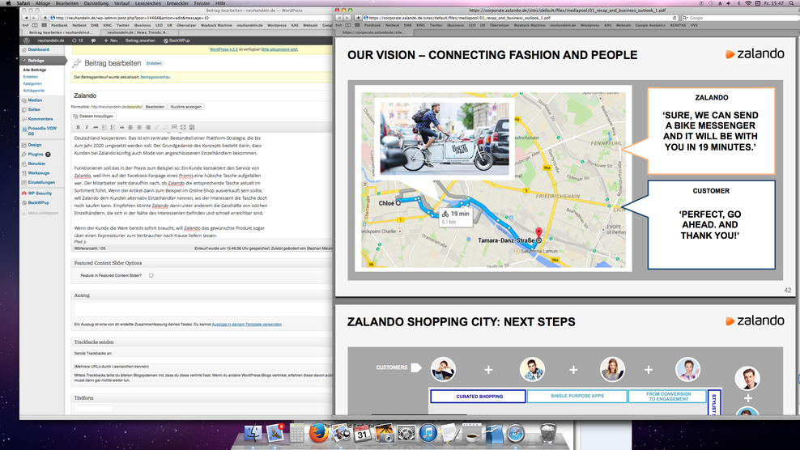This screenshot has width=800, height=450.
Task: Click the Trackbacks URL input field
Action: click(x=202, y=359)
